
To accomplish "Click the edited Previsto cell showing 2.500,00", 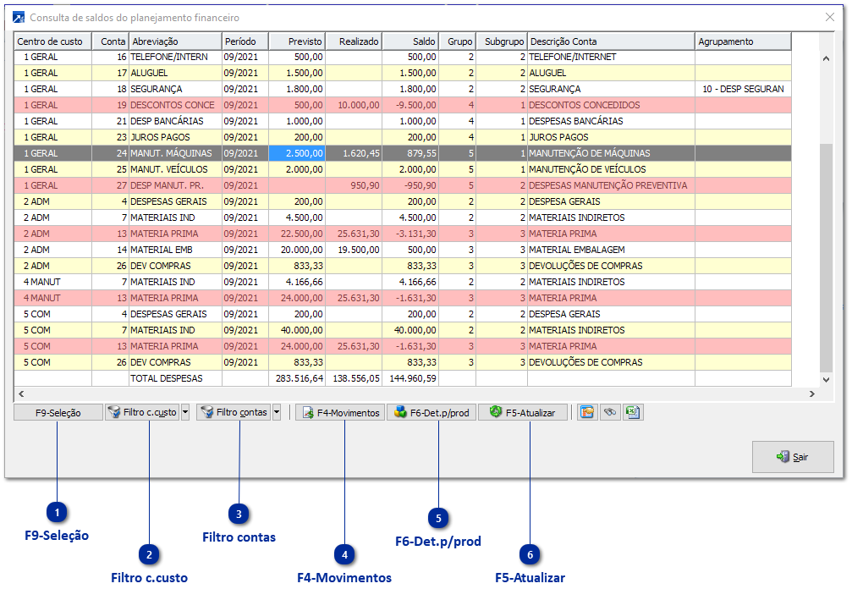I will [x=296, y=153].
